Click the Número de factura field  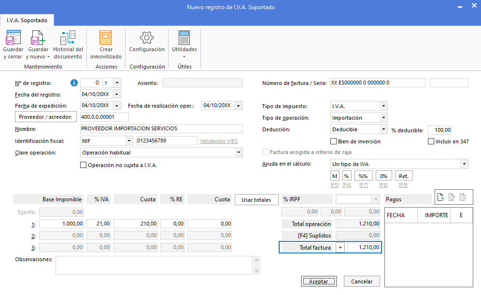(378, 83)
